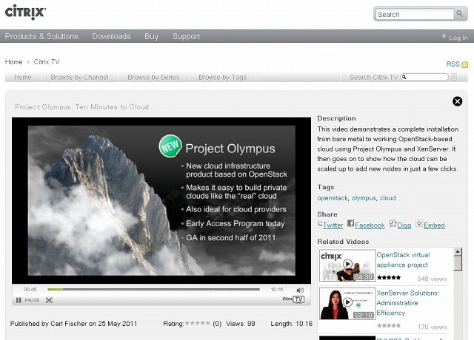Click the Log In link
The width and height of the screenshot is (474, 340).
coord(458,38)
